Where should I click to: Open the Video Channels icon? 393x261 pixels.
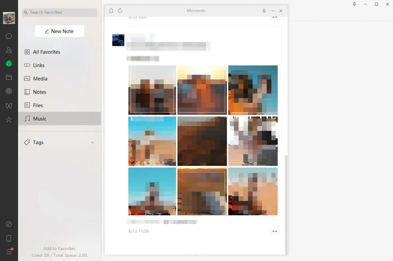(x=9, y=105)
